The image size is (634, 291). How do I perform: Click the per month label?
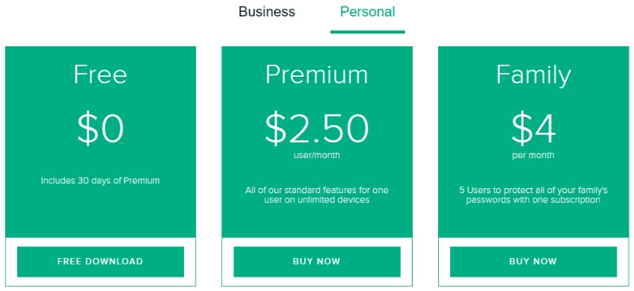(x=533, y=155)
